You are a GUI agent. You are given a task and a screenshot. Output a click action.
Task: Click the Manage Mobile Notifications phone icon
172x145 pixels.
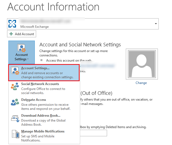tap(15, 134)
